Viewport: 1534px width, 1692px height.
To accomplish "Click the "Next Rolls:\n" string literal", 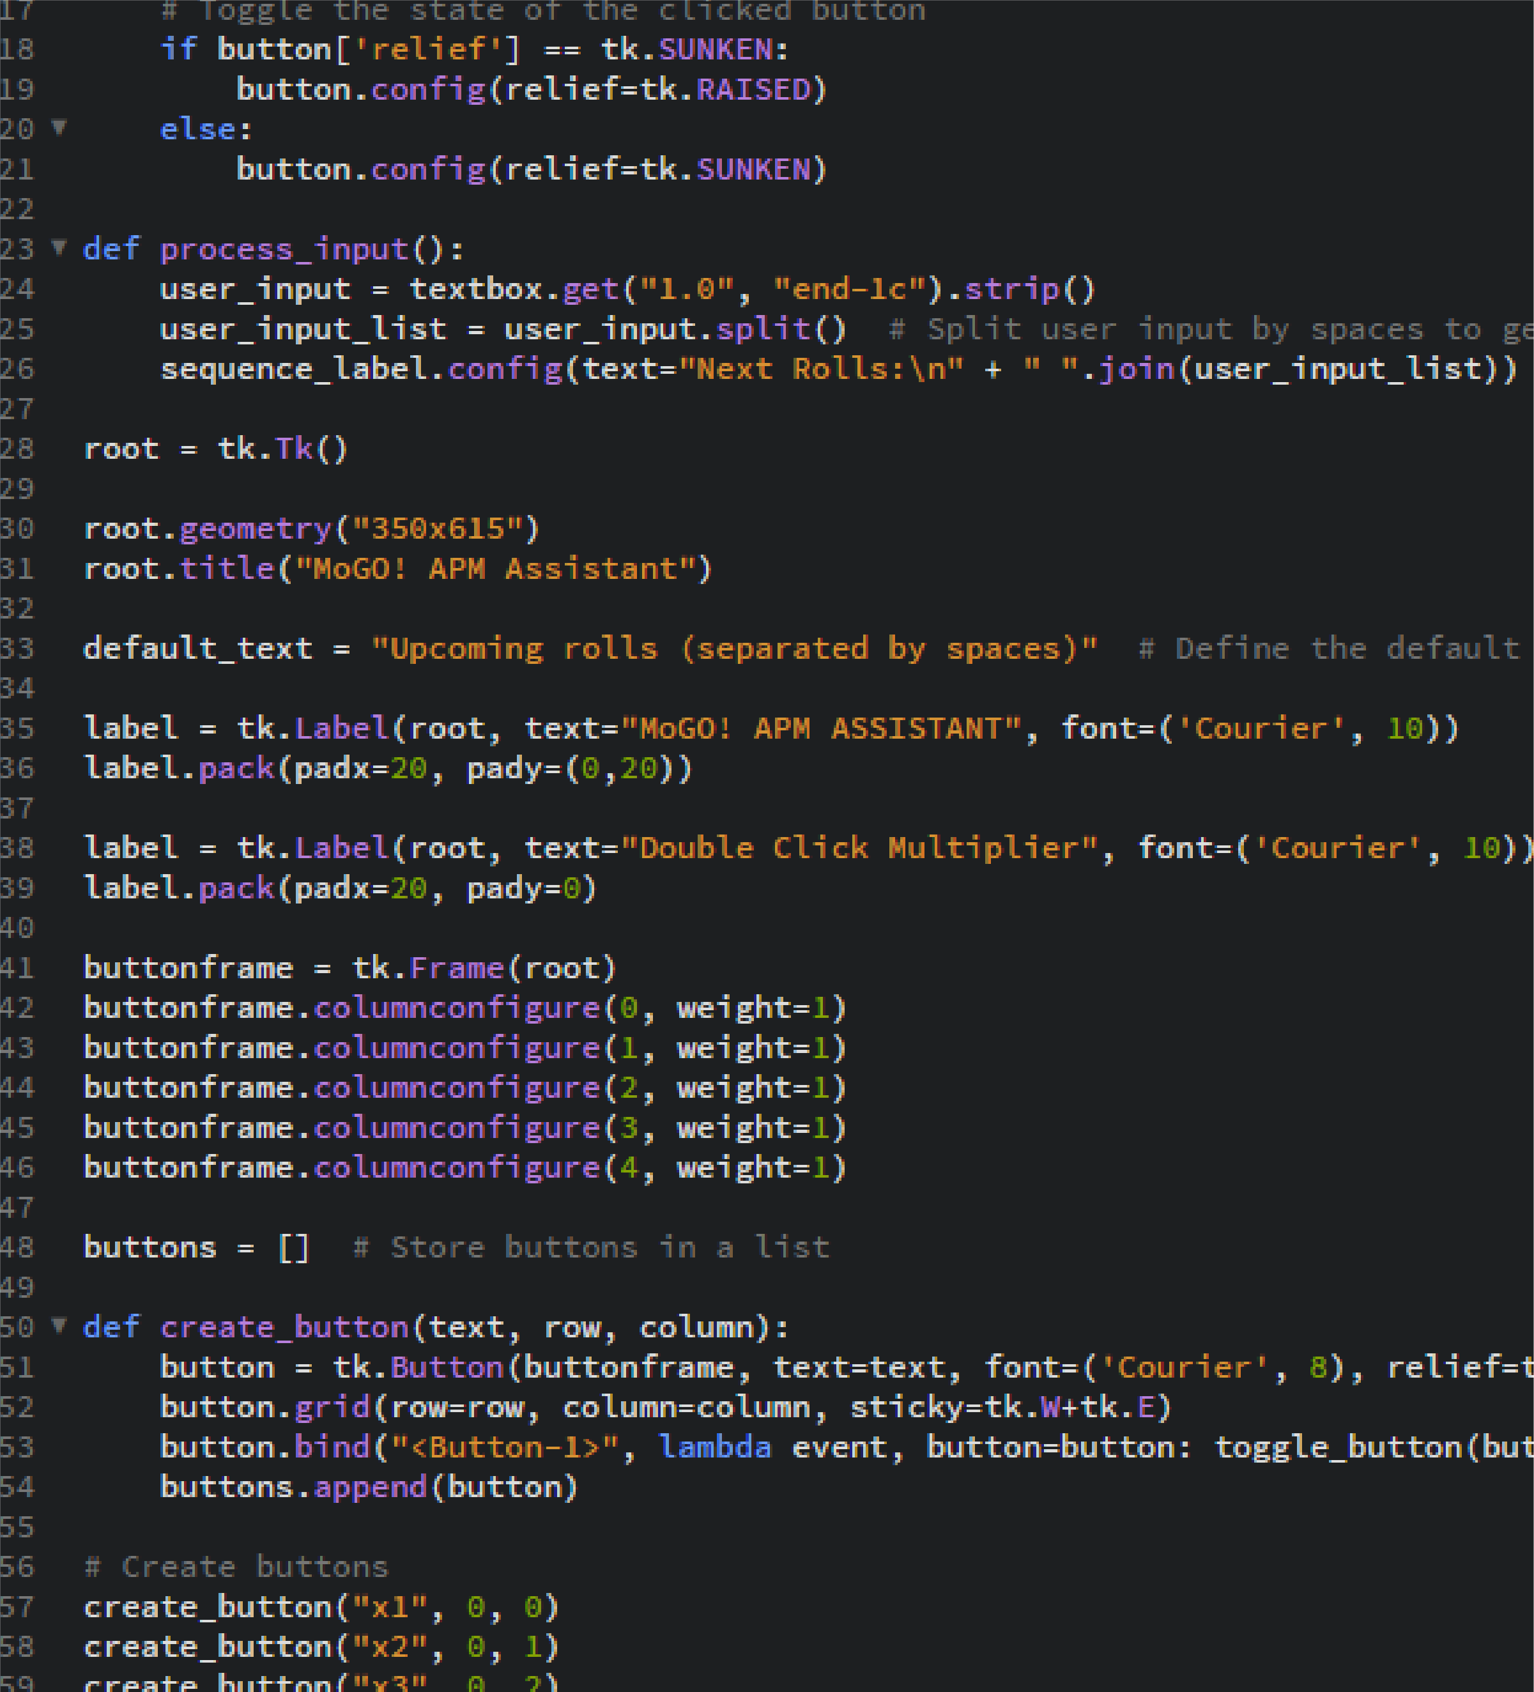I will (x=821, y=369).
